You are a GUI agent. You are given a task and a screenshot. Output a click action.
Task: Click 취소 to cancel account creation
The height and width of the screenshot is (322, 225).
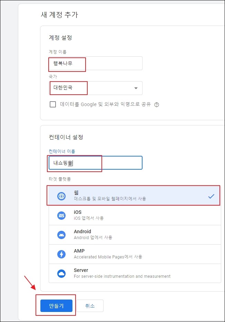coord(89,305)
